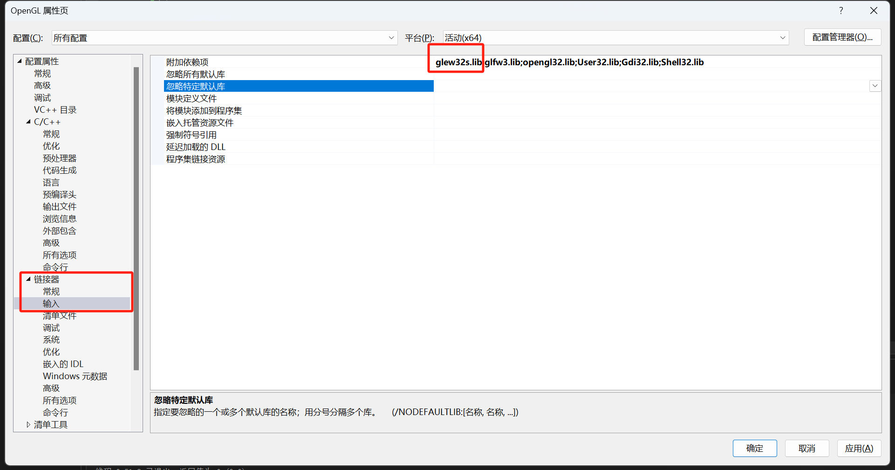The image size is (895, 470).
Task: Select 命令行 under C/C++
Action: coord(55,267)
